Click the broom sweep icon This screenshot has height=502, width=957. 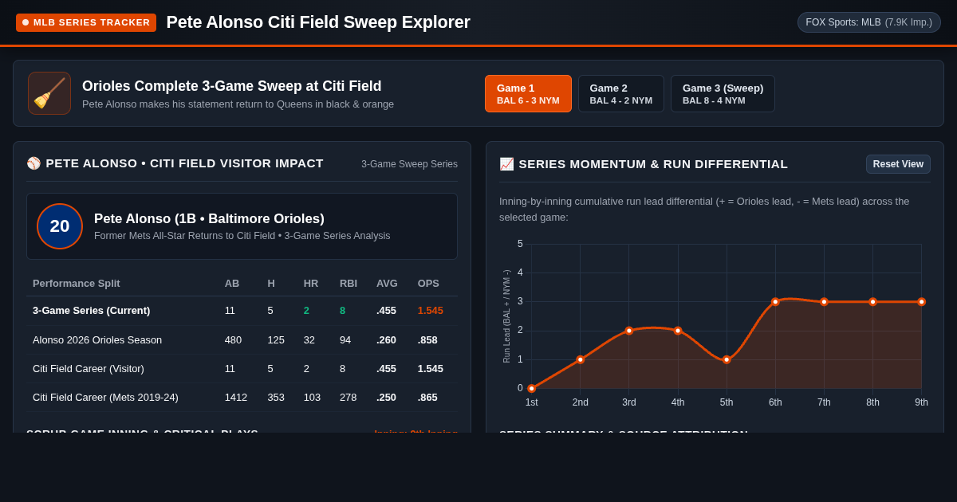point(49,93)
